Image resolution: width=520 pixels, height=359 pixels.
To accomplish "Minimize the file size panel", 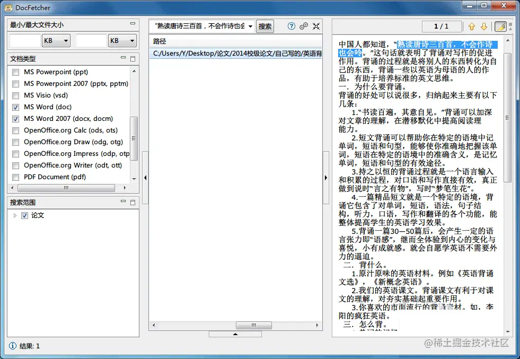I will tap(133, 23).
